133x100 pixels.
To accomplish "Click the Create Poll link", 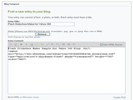I will pos(119,97).
